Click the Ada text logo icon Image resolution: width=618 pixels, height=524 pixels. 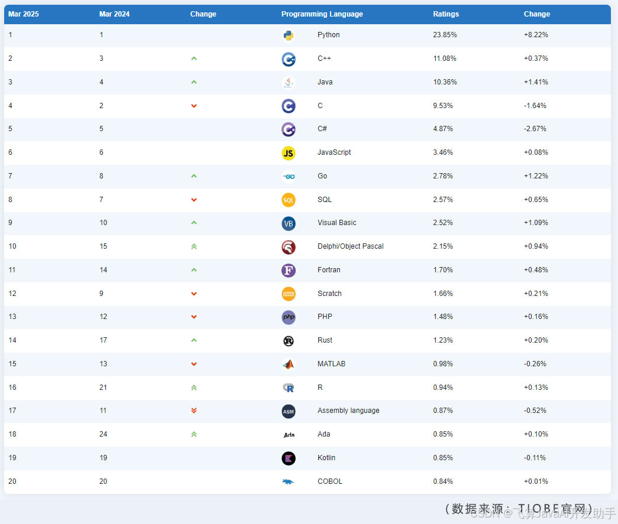[x=289, y=435]
